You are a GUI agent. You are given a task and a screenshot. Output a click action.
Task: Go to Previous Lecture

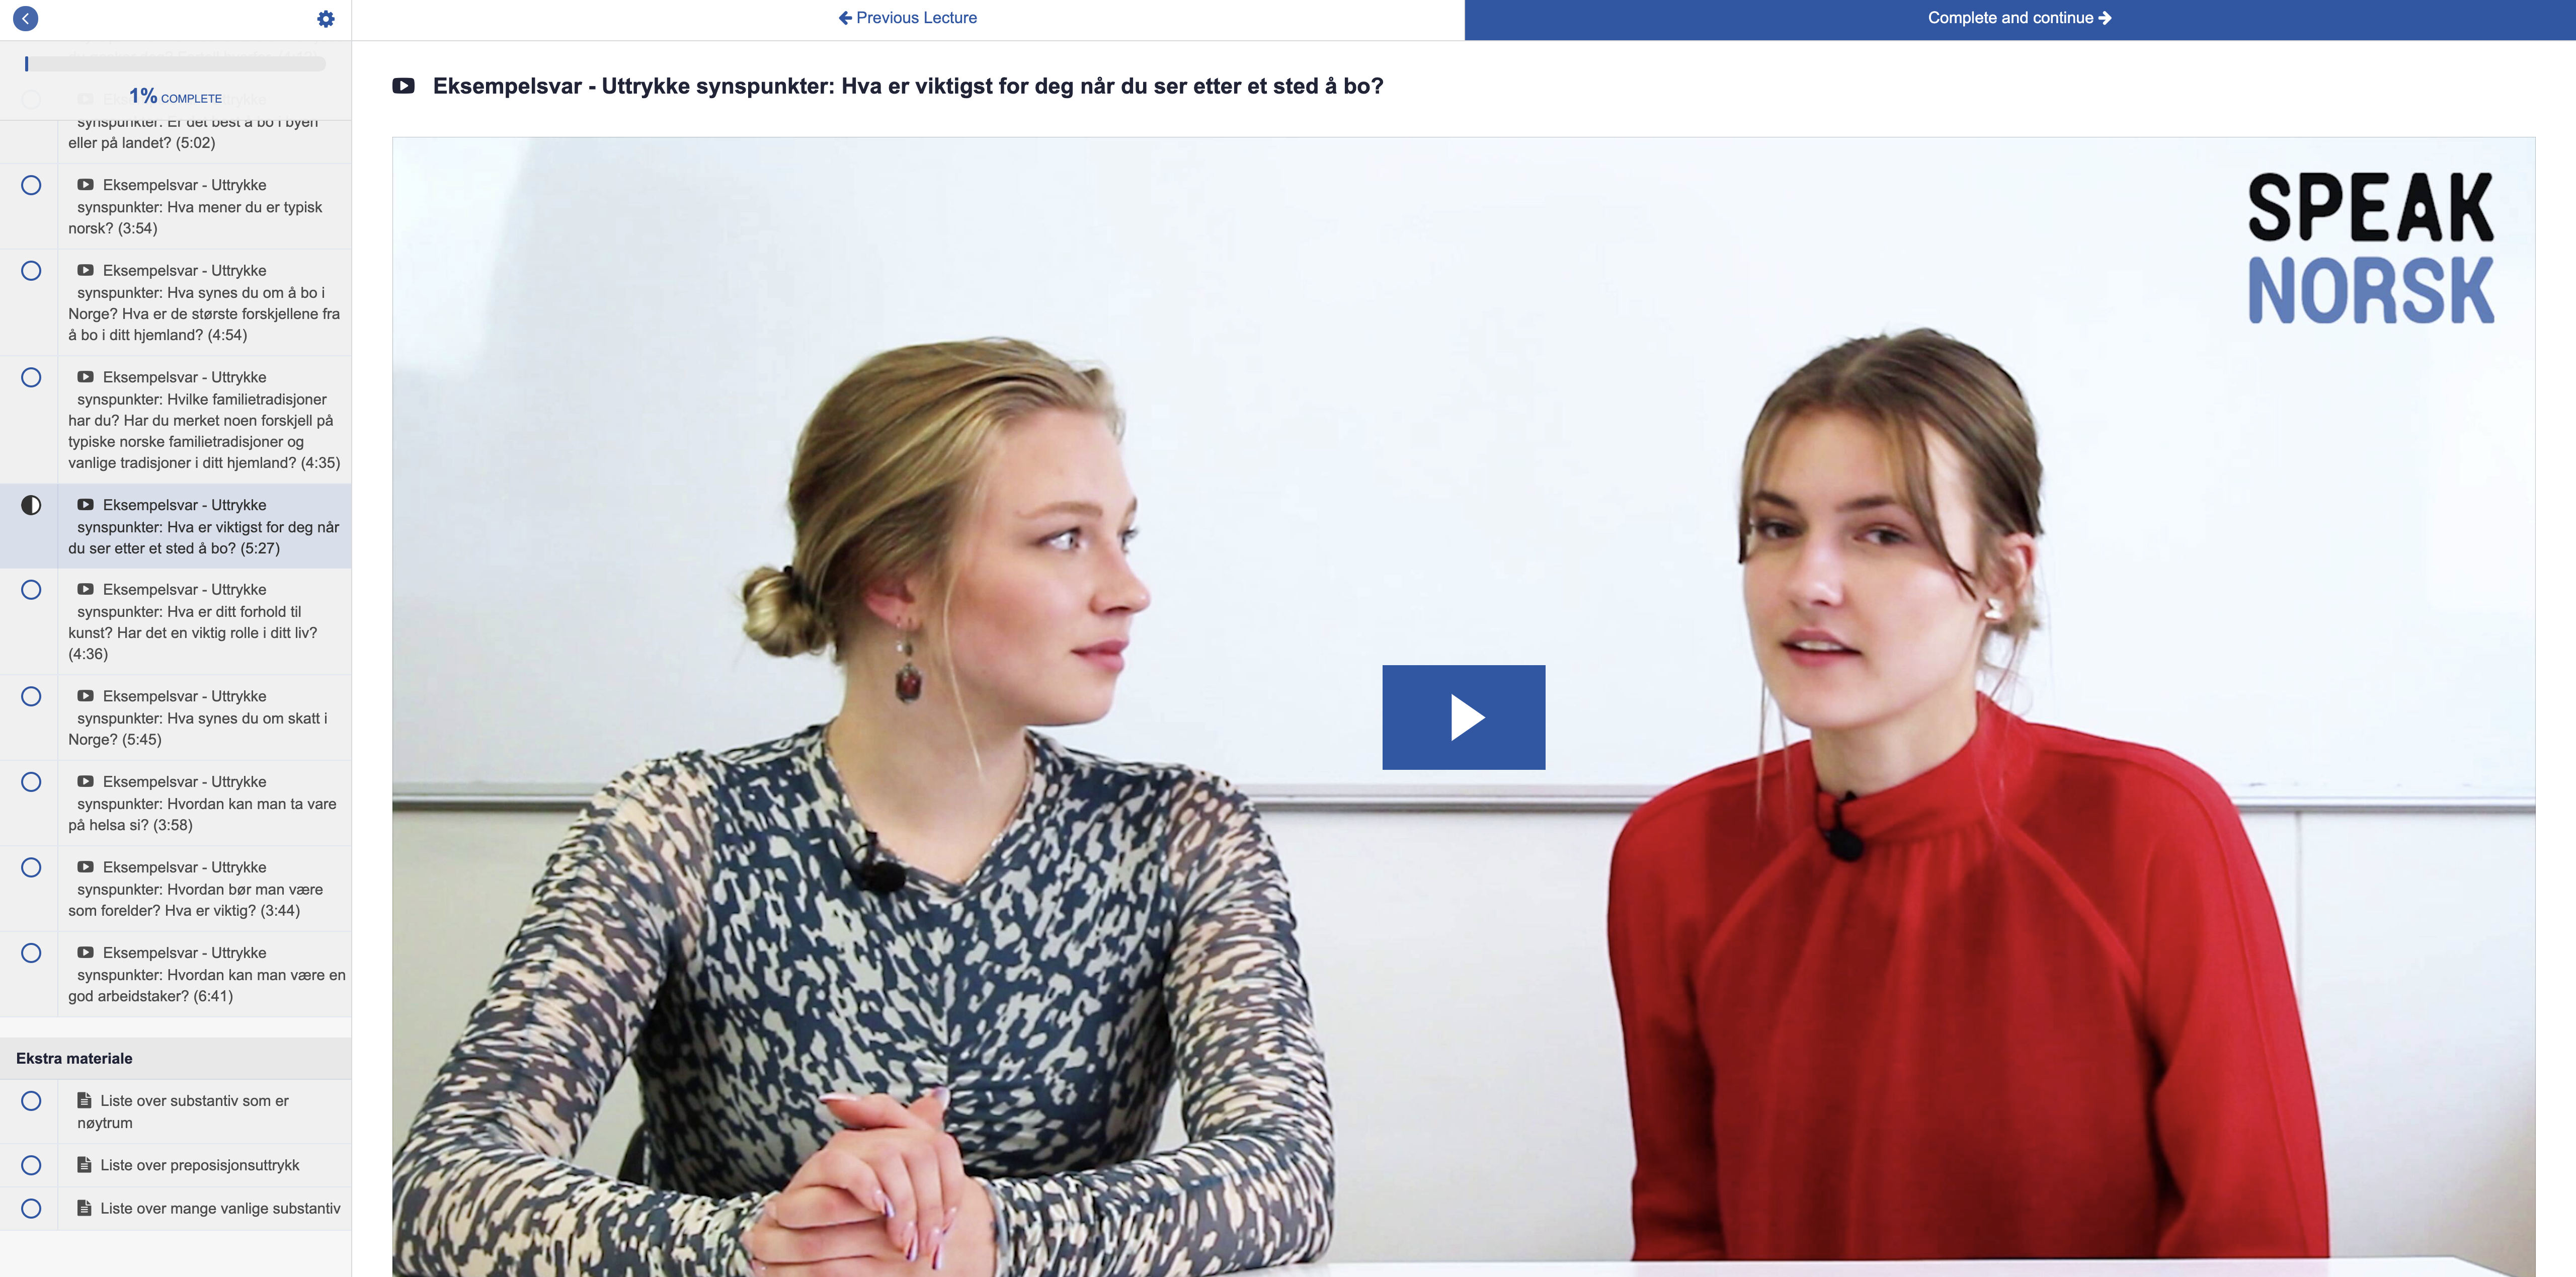point(908,18)
